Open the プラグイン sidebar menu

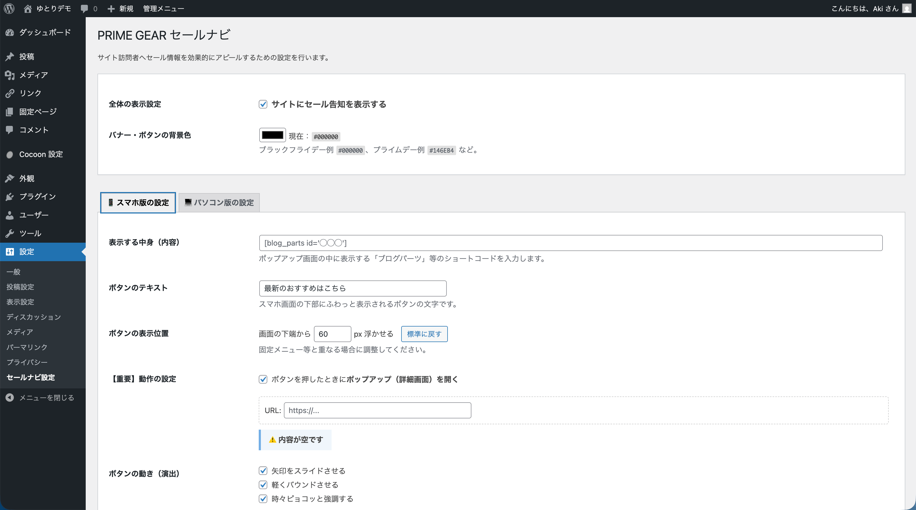click(x=37, y=196)
